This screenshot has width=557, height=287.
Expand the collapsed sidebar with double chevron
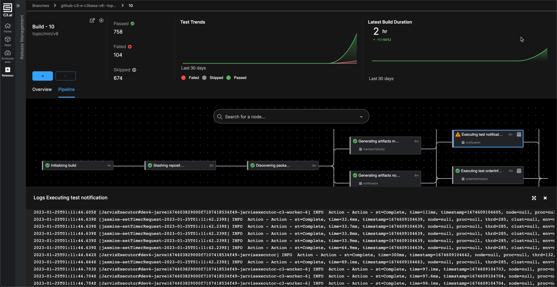(x=18, y=6)
